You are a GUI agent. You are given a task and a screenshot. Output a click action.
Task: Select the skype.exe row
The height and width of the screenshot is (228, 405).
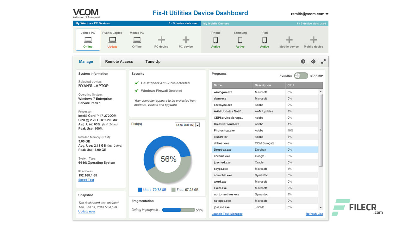point(265,169)
